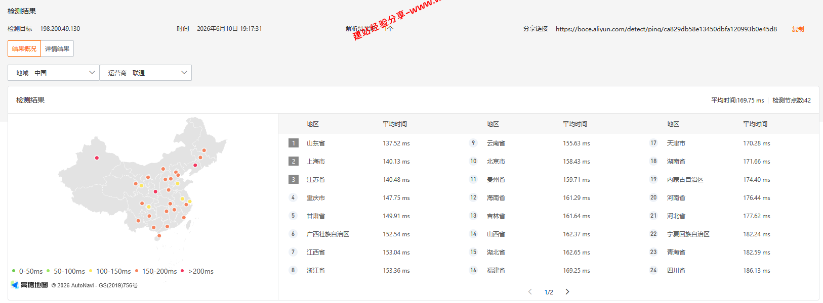This screenshot has height=303, width=823.
Task: Select legend dot for 0-50ms
Action: [x=14, y=271]
